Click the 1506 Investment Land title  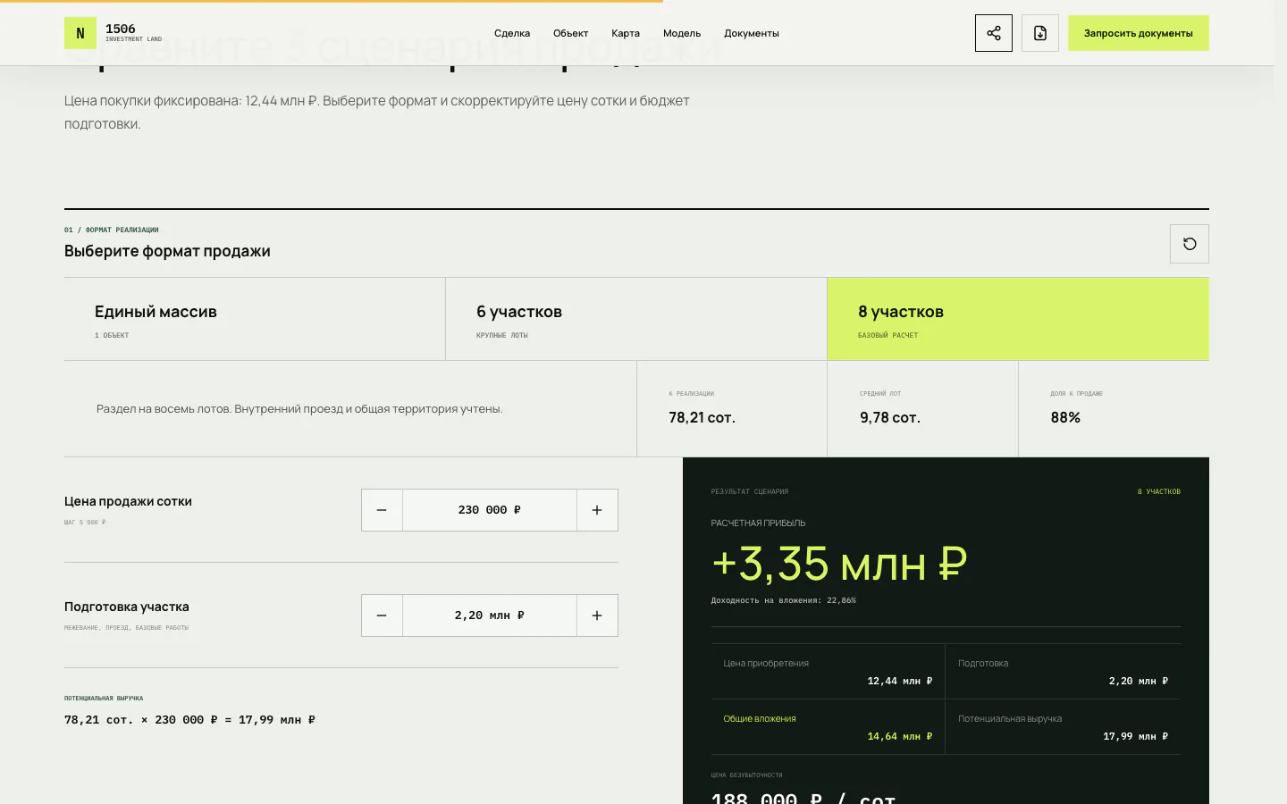click(133, 33)
